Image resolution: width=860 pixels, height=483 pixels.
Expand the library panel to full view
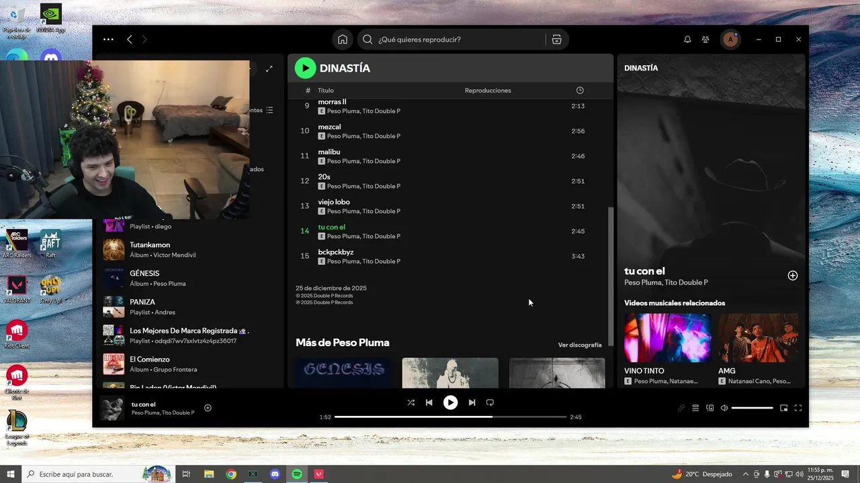tap(269, 68)
